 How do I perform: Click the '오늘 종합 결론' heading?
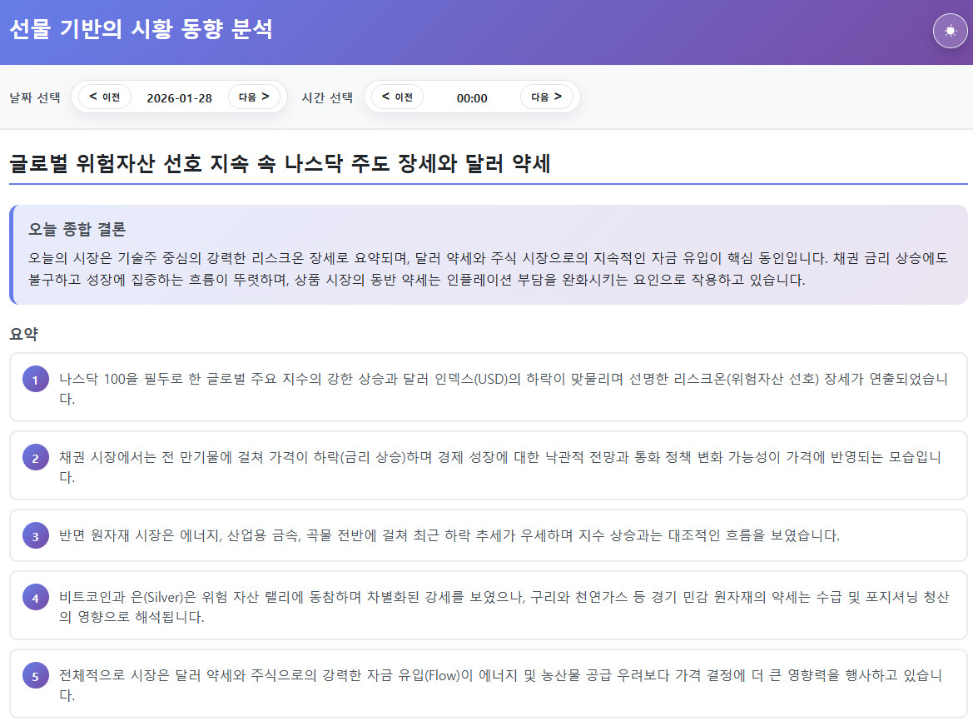pos(77,229)
